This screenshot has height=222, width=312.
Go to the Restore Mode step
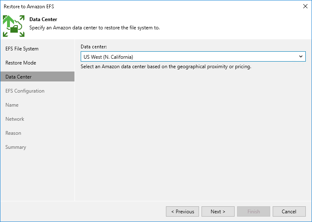(21, 63)
